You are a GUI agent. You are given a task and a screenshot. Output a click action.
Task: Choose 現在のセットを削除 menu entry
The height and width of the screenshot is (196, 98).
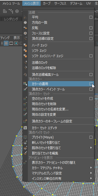point(61,104)
